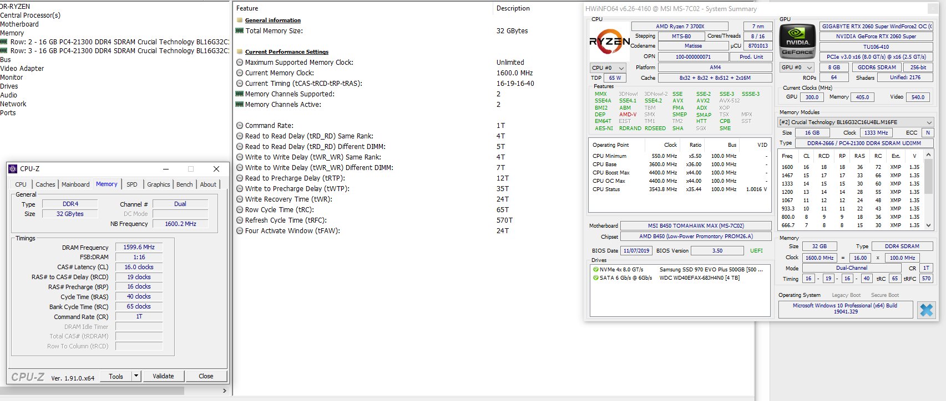Open the Bench tab in CPU-Z
This screenshot has height=401, width=946.
(185, 184)
